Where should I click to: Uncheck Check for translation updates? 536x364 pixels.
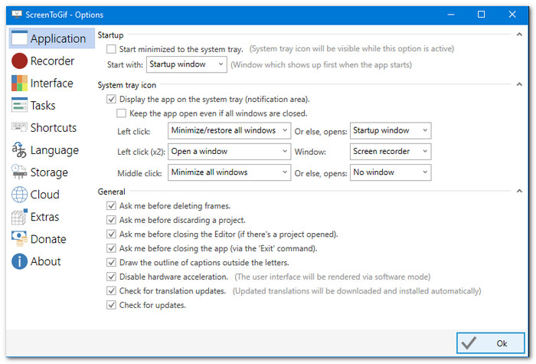coord(111,290)
